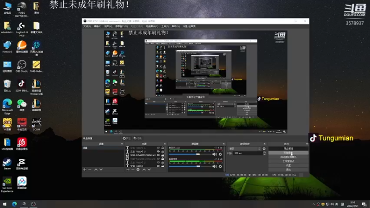
Task: Click the Studio Mode button
Action: pos(288,161)
